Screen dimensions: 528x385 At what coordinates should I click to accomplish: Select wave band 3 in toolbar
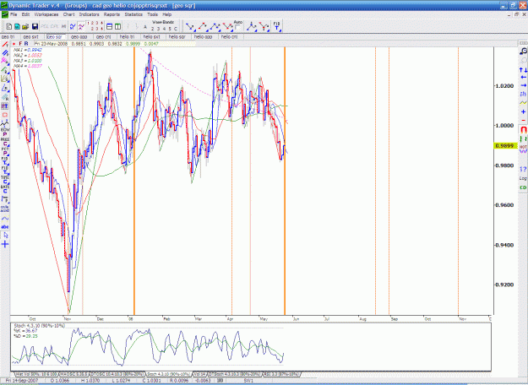[158, 29]
